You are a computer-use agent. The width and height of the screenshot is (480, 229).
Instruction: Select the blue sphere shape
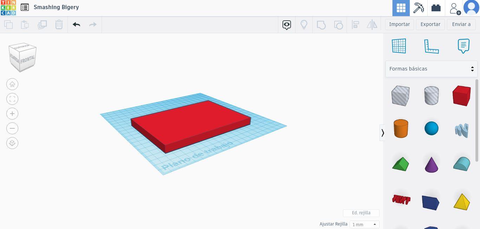[431, 128]
